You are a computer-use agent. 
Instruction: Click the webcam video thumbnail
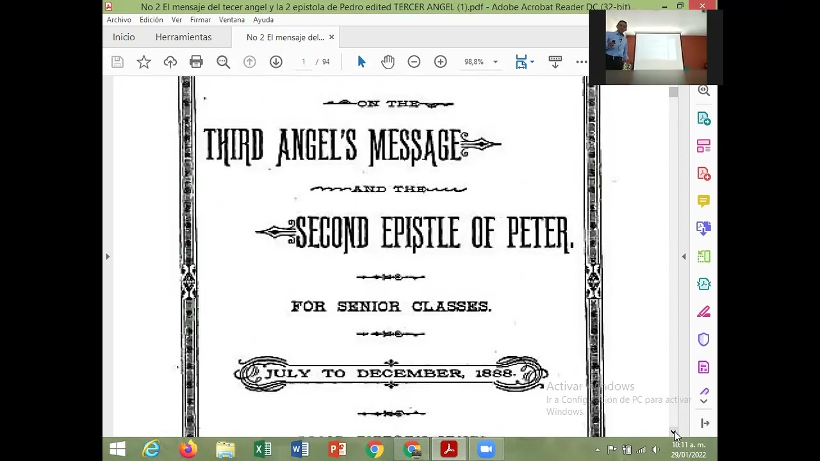point(655,47)
